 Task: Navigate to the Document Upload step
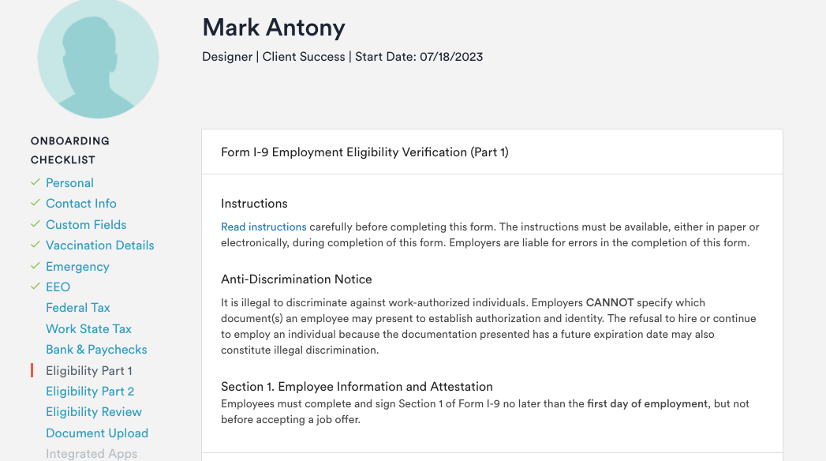[97, 433]
